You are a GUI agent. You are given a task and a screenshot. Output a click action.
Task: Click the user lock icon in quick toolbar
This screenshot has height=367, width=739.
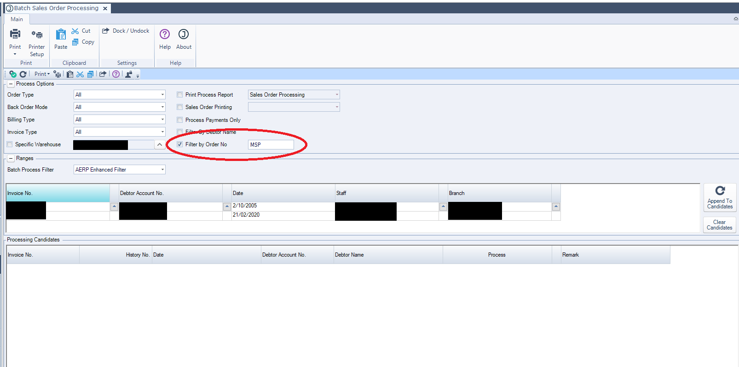pos(129,74)
